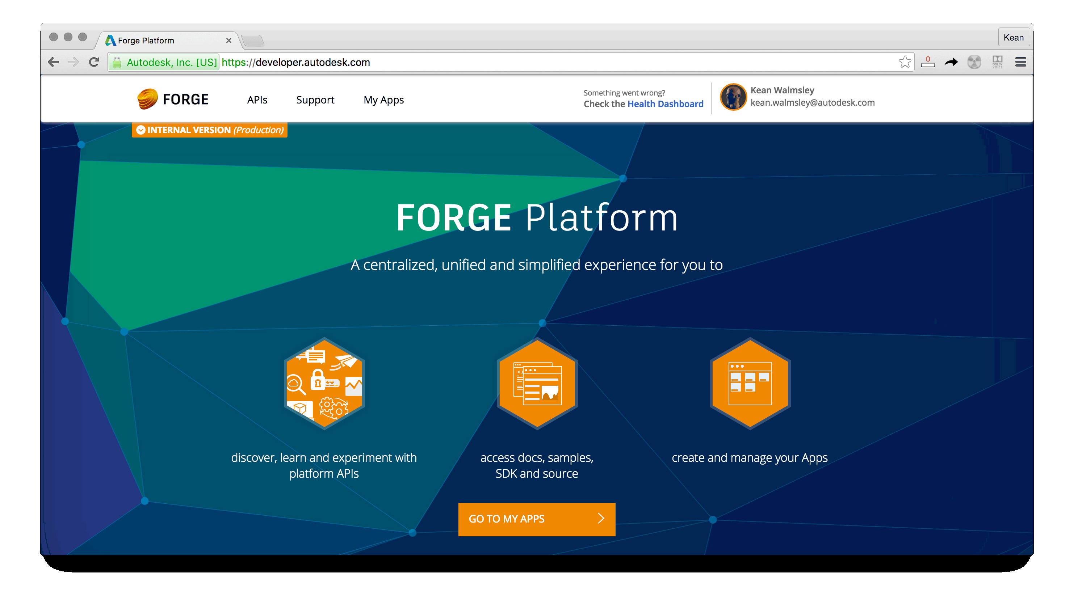Select the Forge Platform browser tab
The width and height of the screenshot is (1074, 613).
coord(168,41)
